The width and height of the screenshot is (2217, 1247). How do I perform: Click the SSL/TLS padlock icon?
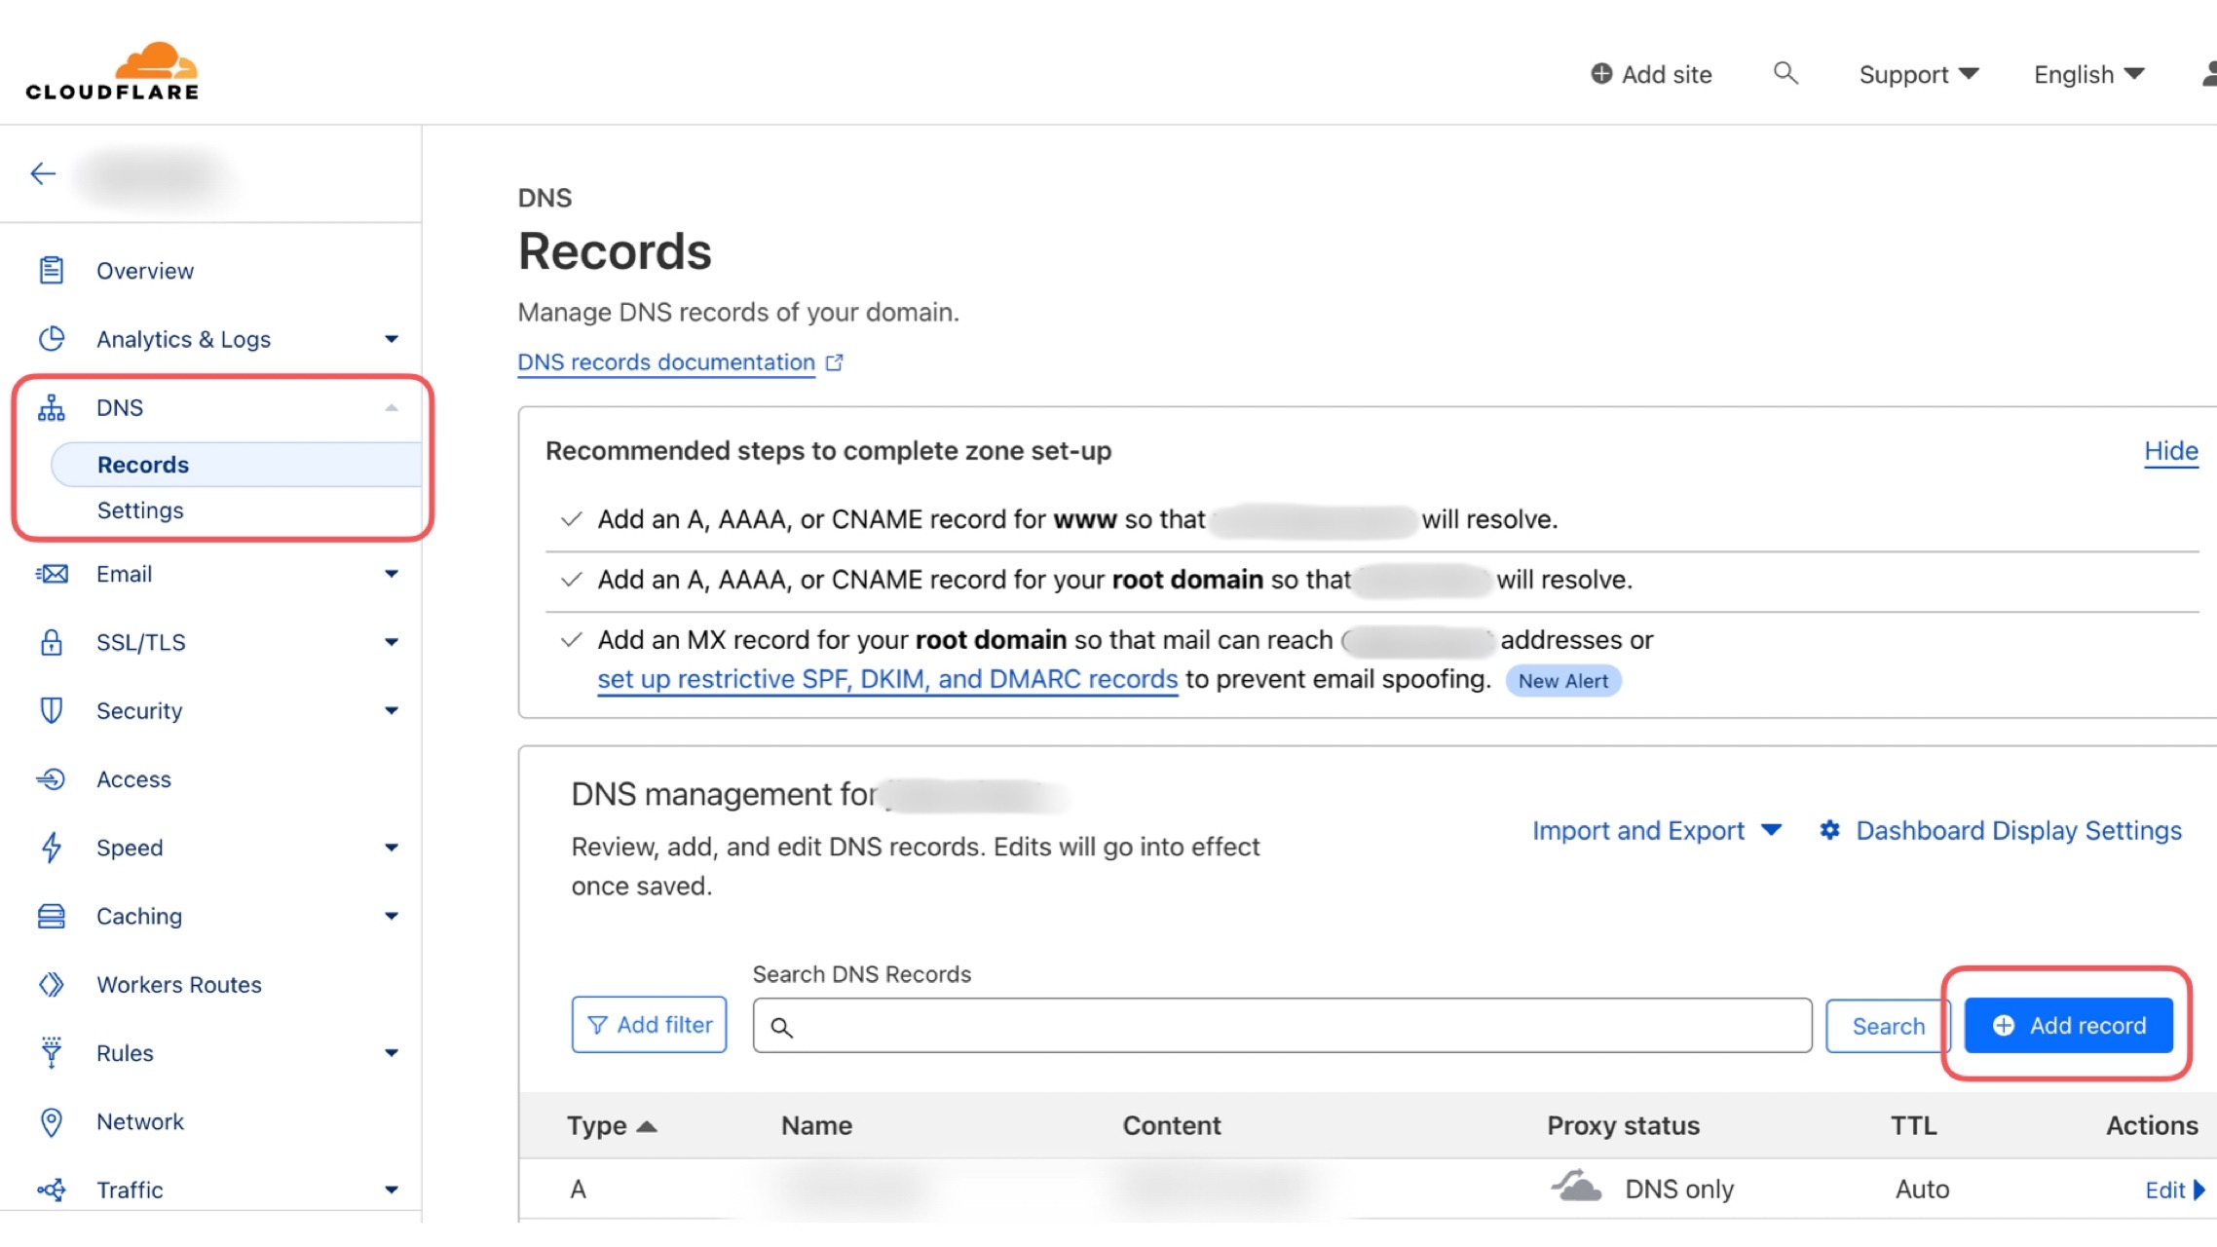[x=52, y=642]
